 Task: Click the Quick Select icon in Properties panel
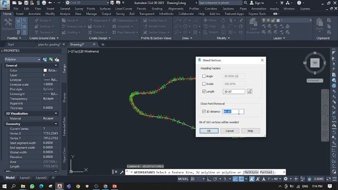tap(57, 60)
